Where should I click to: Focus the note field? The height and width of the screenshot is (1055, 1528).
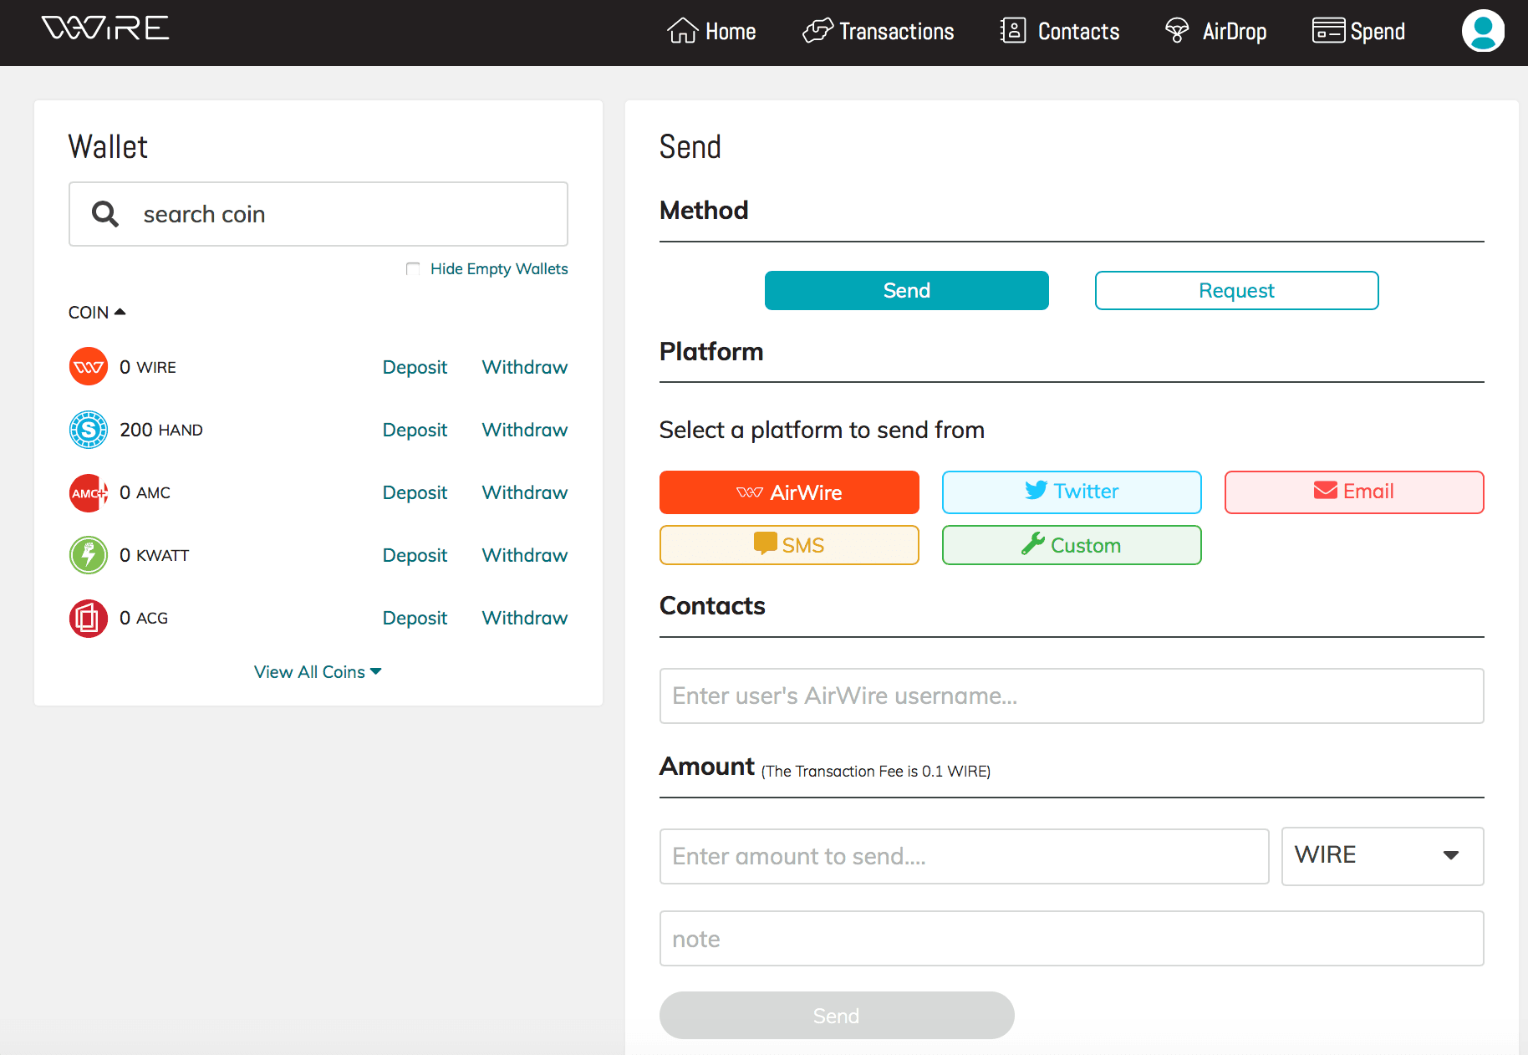coord(1072,938)
